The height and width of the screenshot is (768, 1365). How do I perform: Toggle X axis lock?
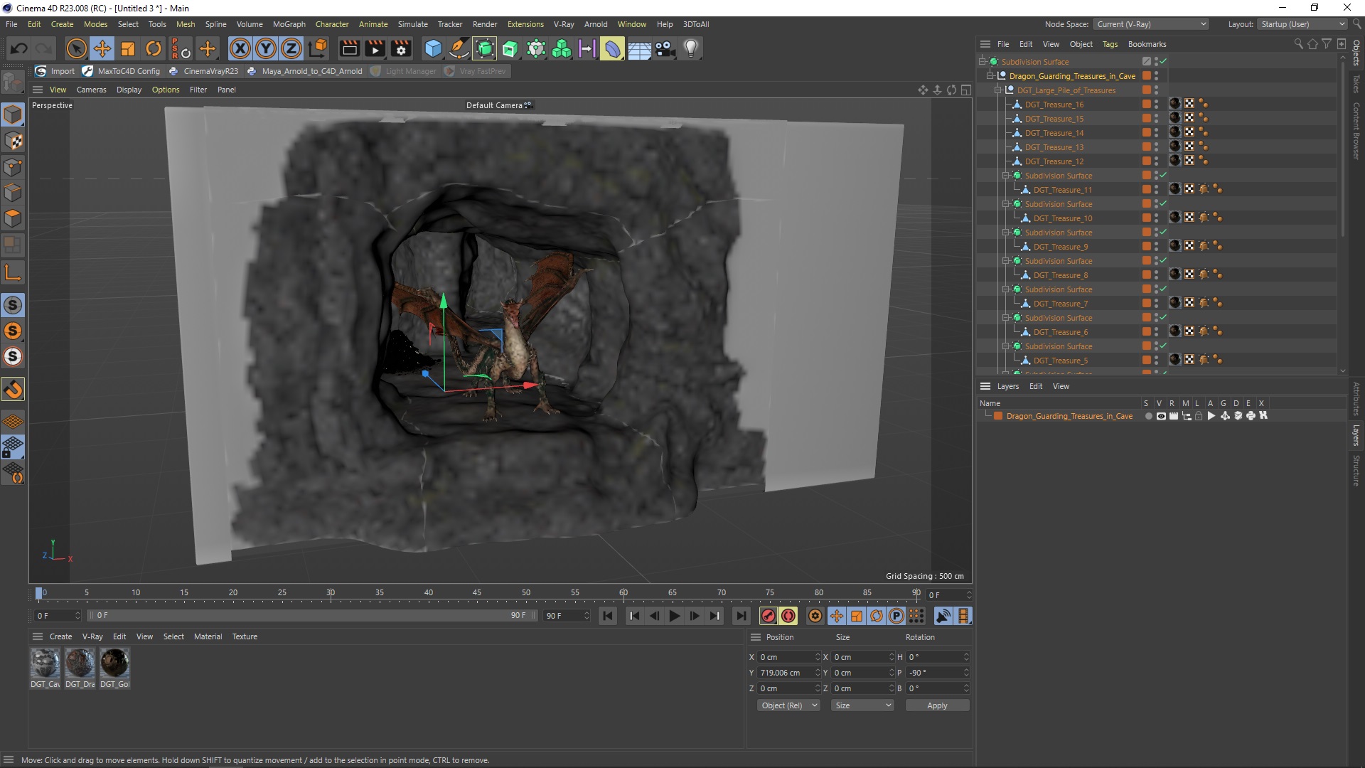[x=240, y=48]
